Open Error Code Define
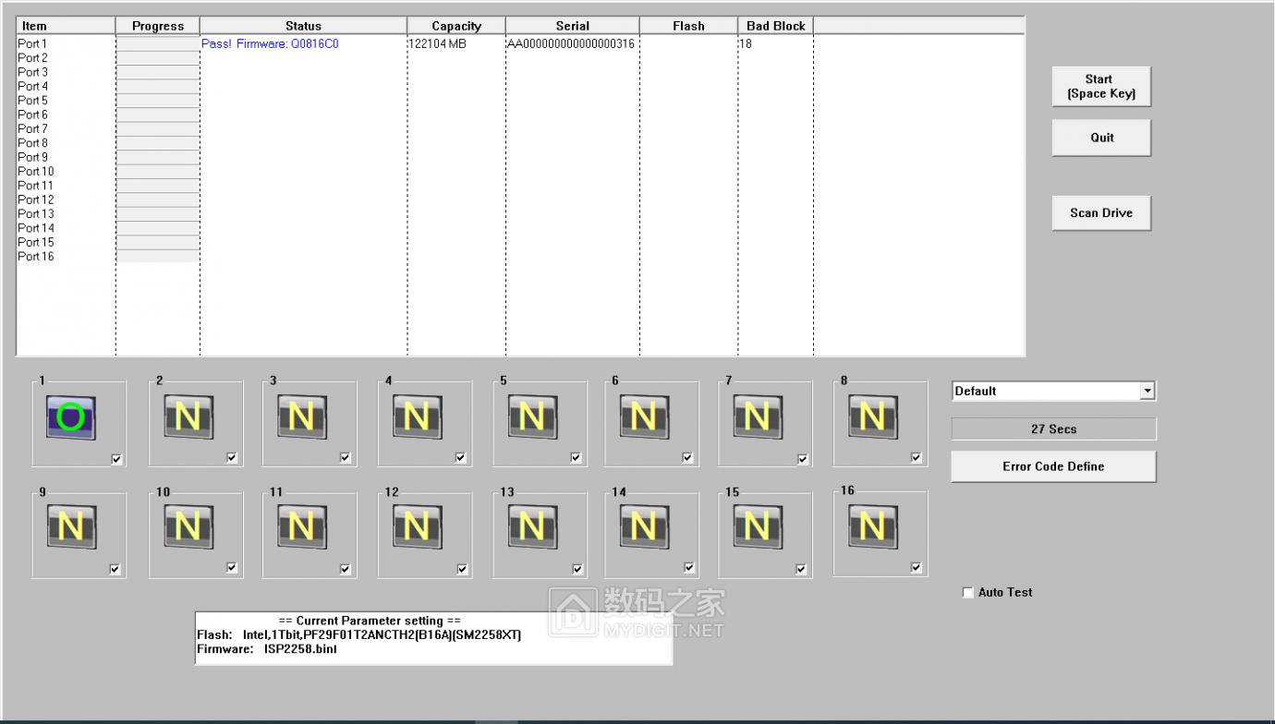This screenshot has width=1275, height=724. click(1052, 465)
